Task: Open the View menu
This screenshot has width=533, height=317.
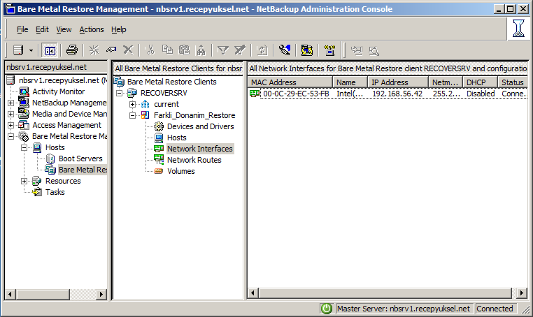Action: coord(64,29)
